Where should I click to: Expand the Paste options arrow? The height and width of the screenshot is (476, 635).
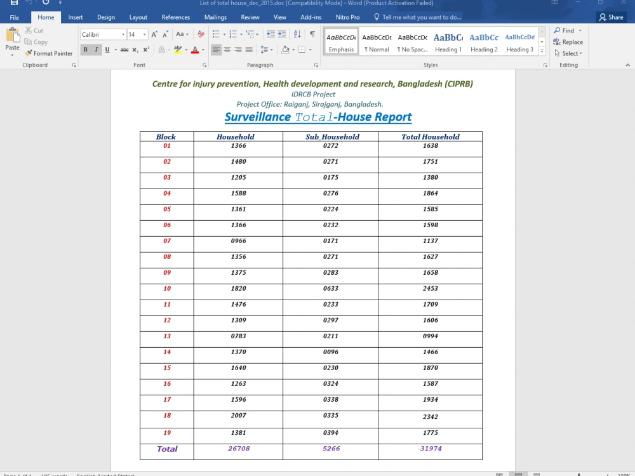pos(12,55)
